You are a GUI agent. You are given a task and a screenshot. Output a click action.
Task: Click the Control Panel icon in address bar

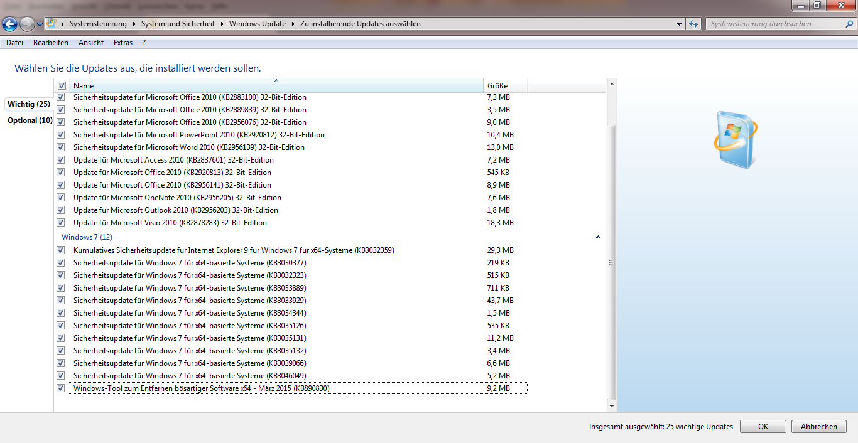(52, 24)
